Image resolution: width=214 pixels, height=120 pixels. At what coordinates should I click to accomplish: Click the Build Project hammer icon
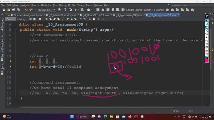(66, 10)
